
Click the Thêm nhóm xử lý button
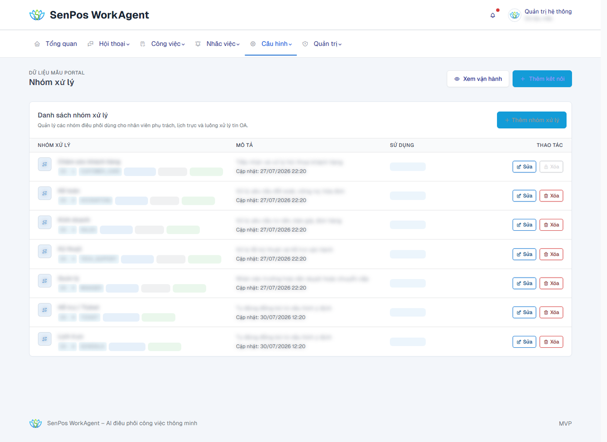coord(532,120)
